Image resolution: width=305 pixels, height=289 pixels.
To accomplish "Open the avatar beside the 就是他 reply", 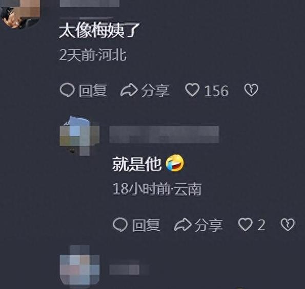I will tap(79, 136).
